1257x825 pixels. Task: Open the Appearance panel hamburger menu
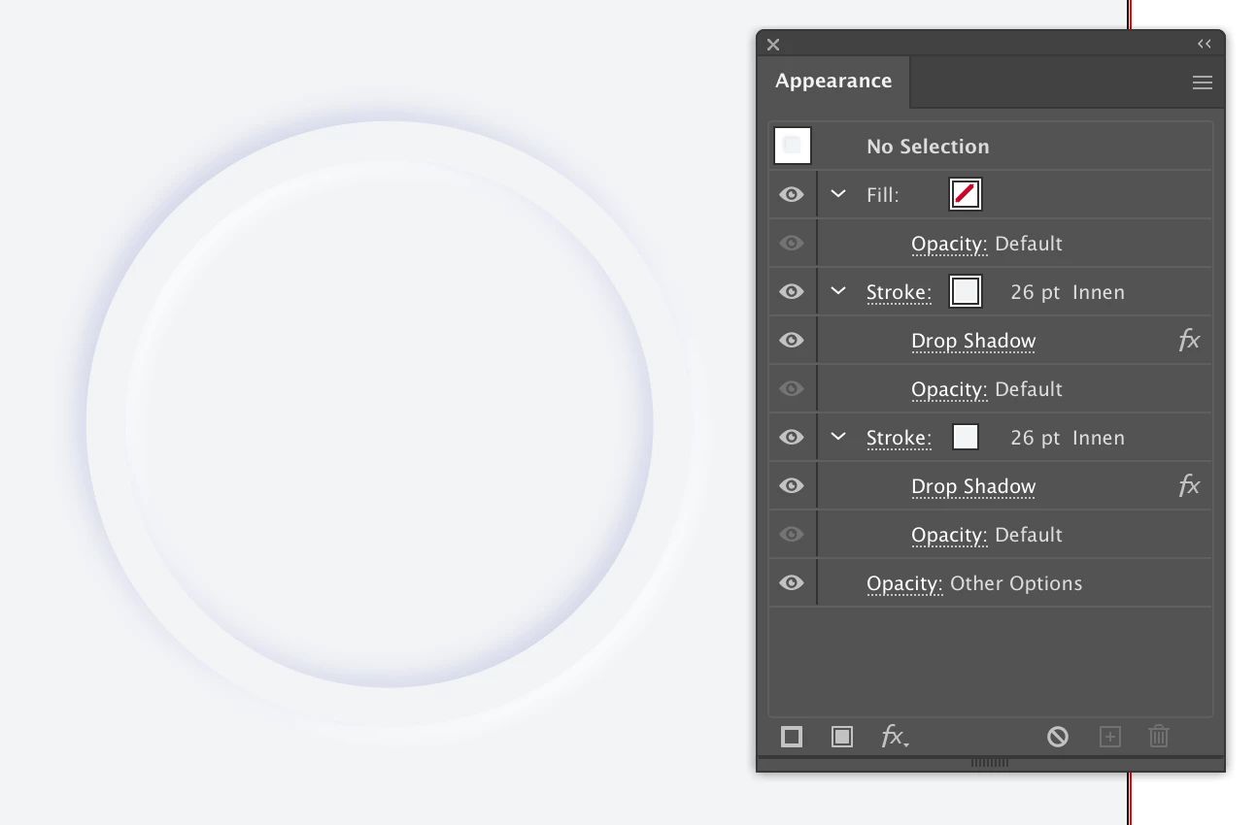pos(1203,82)
